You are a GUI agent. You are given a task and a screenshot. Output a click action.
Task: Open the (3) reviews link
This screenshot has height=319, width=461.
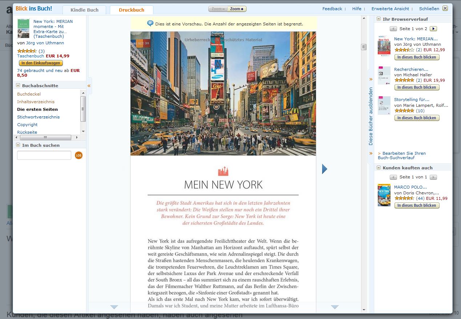point(41,51)
